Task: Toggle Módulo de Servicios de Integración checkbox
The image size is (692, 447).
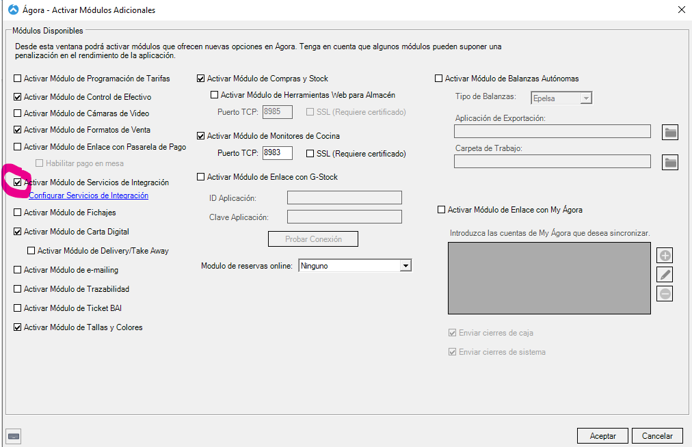Action: pos(18,182)
